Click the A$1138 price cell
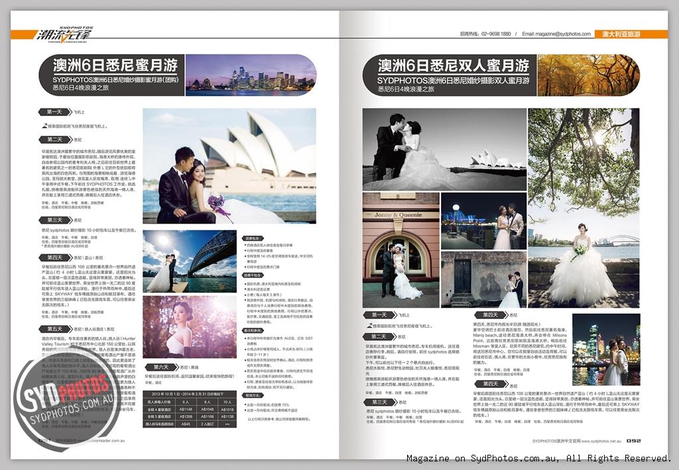 (x=227, y=417)
